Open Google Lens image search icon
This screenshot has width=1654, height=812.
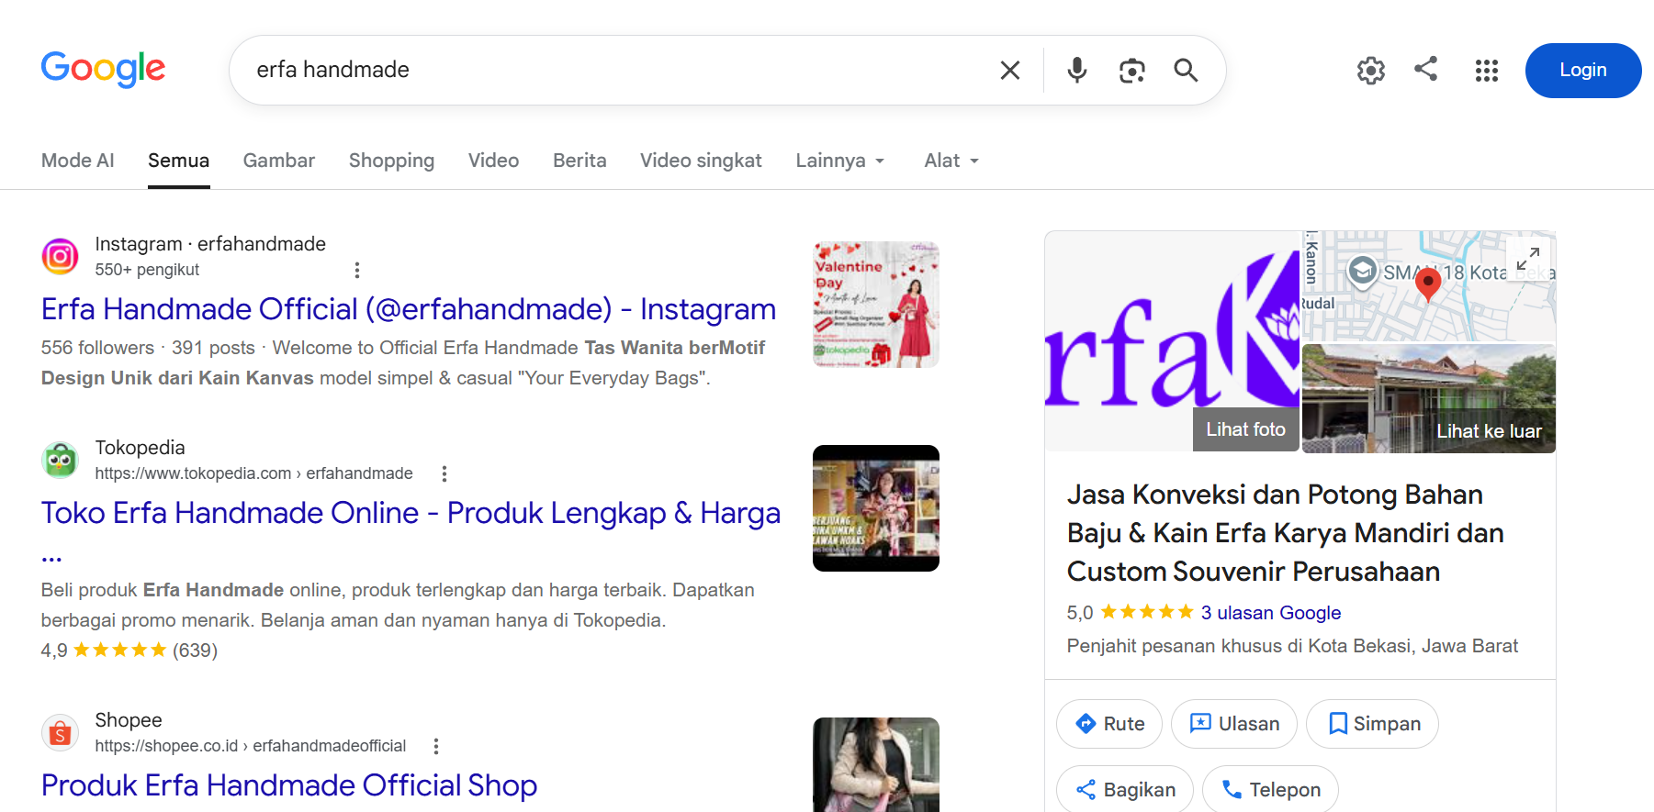tap(1131, 71)
